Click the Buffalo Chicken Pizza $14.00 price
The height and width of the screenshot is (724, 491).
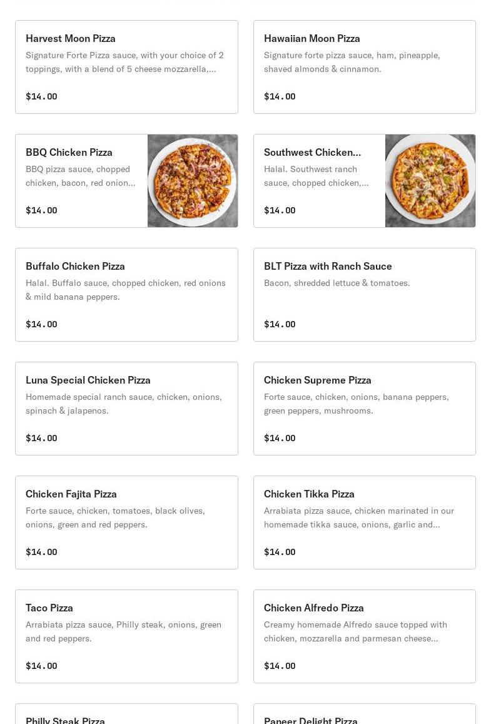coord(41,324)
